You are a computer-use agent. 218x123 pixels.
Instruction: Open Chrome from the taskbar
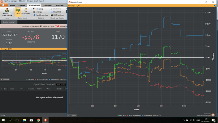[x=38, y=120]
